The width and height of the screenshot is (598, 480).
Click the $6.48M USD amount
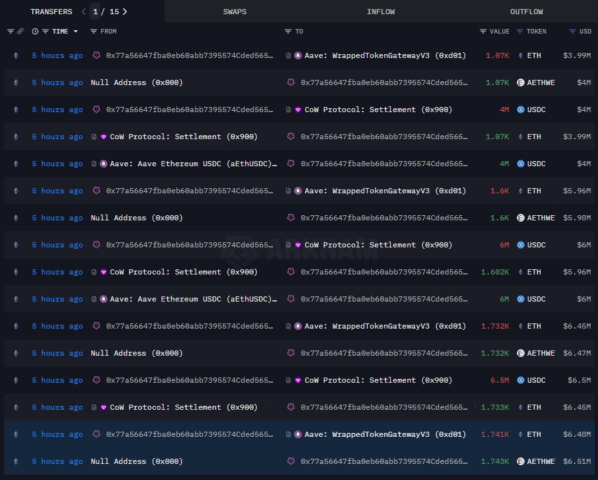tap(577, 434)
